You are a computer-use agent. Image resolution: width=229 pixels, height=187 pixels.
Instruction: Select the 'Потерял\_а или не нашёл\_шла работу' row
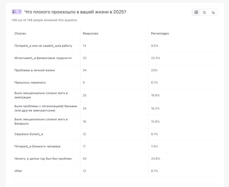43,46
